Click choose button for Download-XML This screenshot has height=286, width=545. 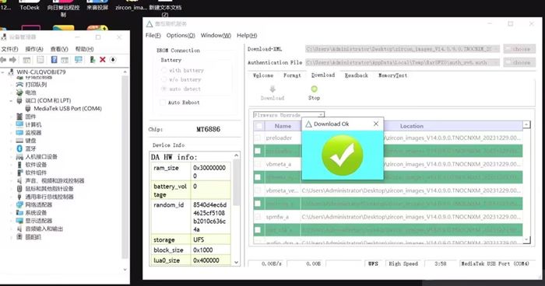tap(519, 49)
